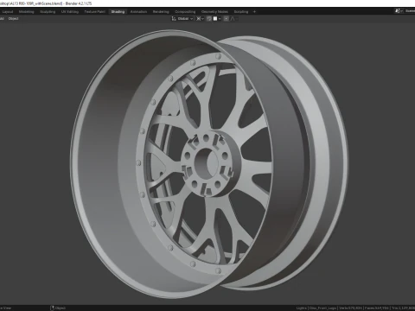Open the Global transform orientation dropdown

(182, 19)
